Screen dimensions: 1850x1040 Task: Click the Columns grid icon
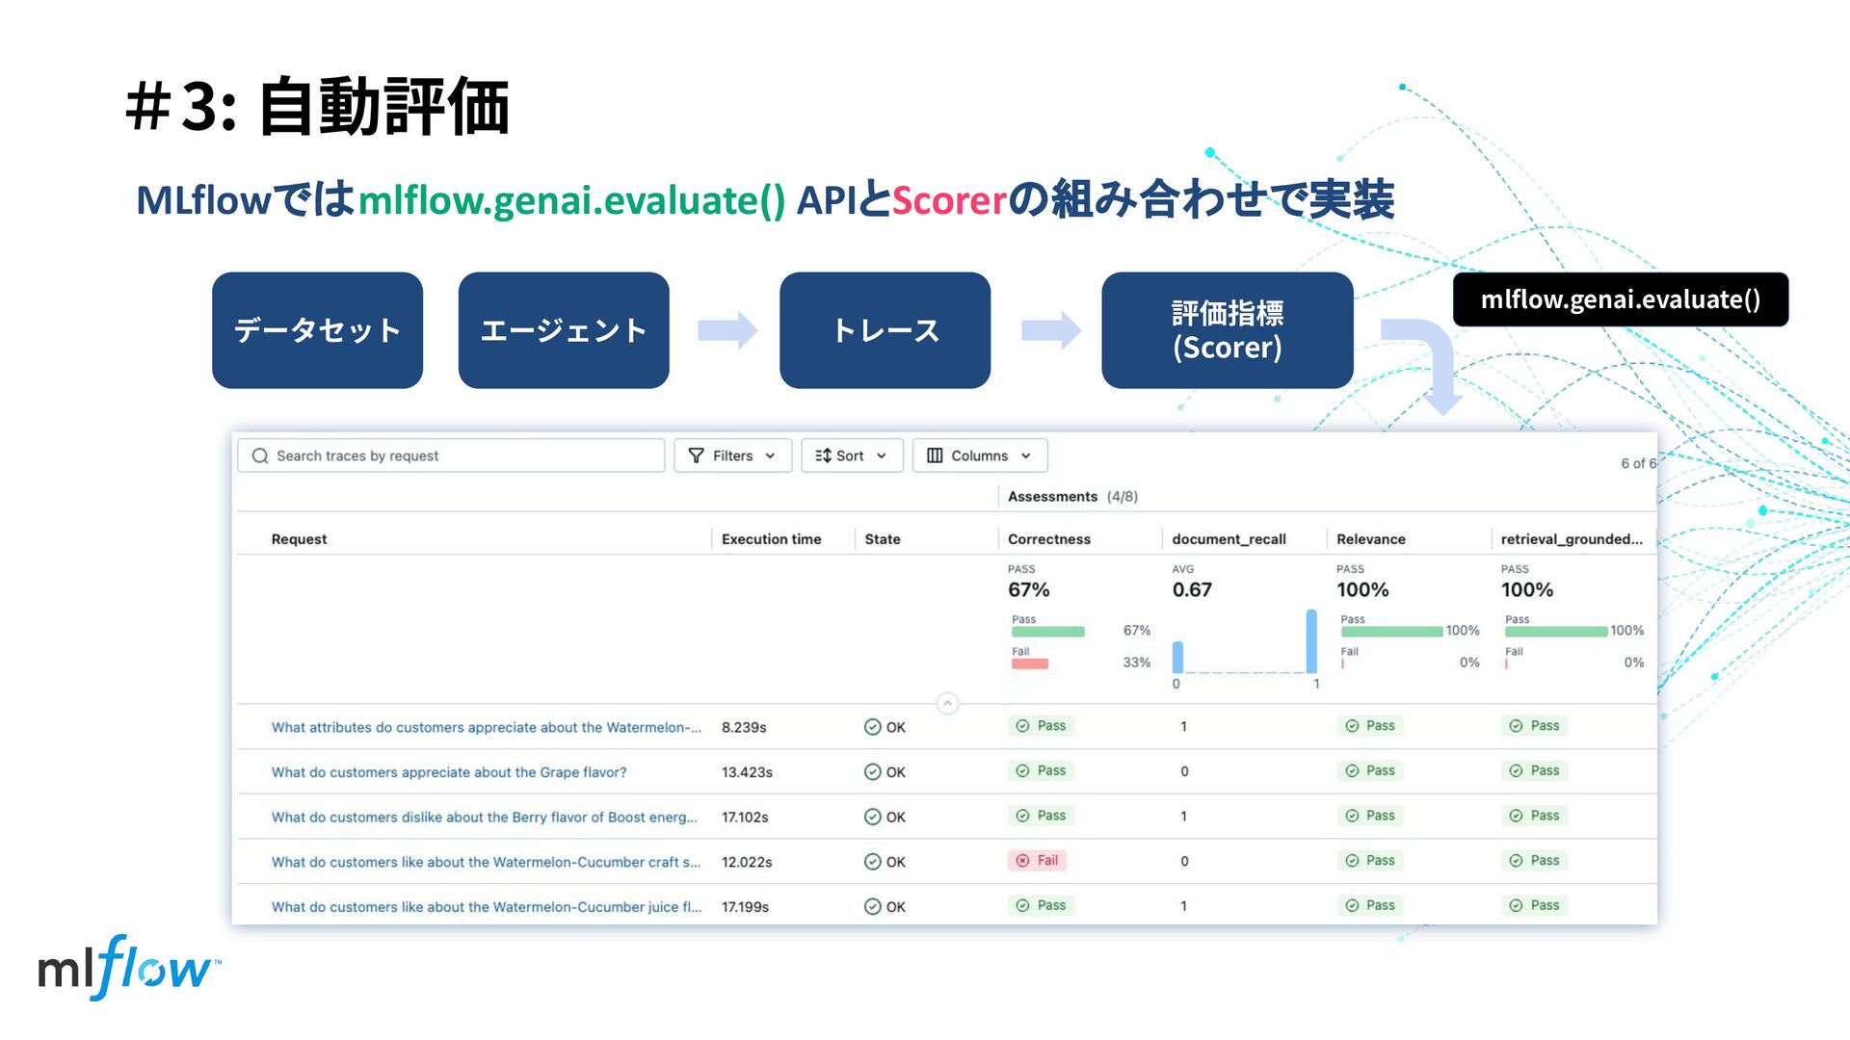935,455
